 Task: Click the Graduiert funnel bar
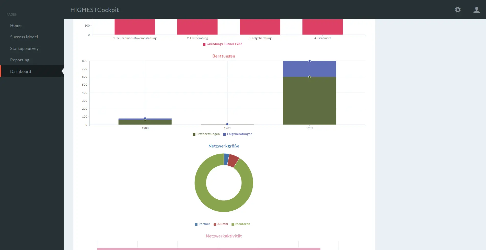click(322, 27)
